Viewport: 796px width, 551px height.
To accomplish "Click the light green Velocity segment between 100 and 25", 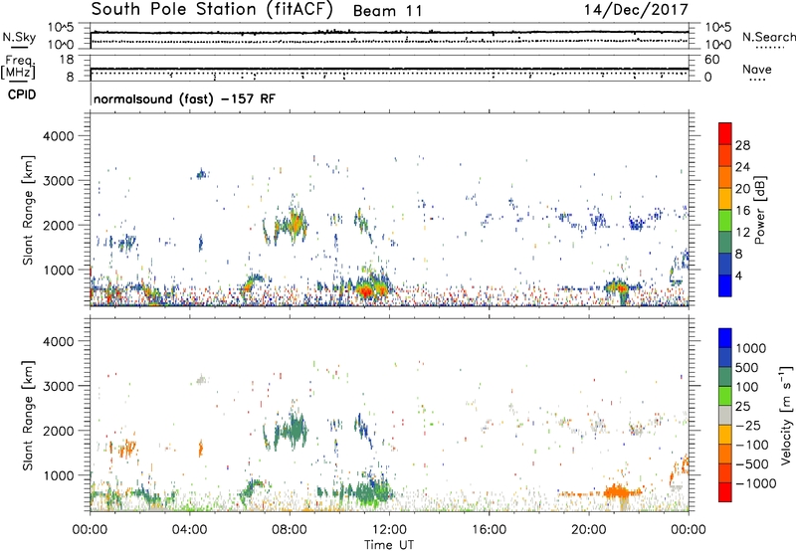I will (725, 396).
